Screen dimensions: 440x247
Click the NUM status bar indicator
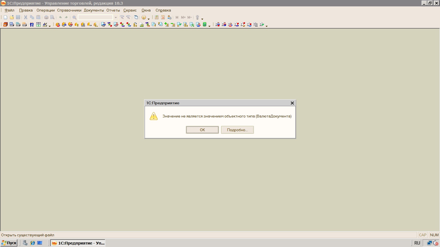pos(434,235)
